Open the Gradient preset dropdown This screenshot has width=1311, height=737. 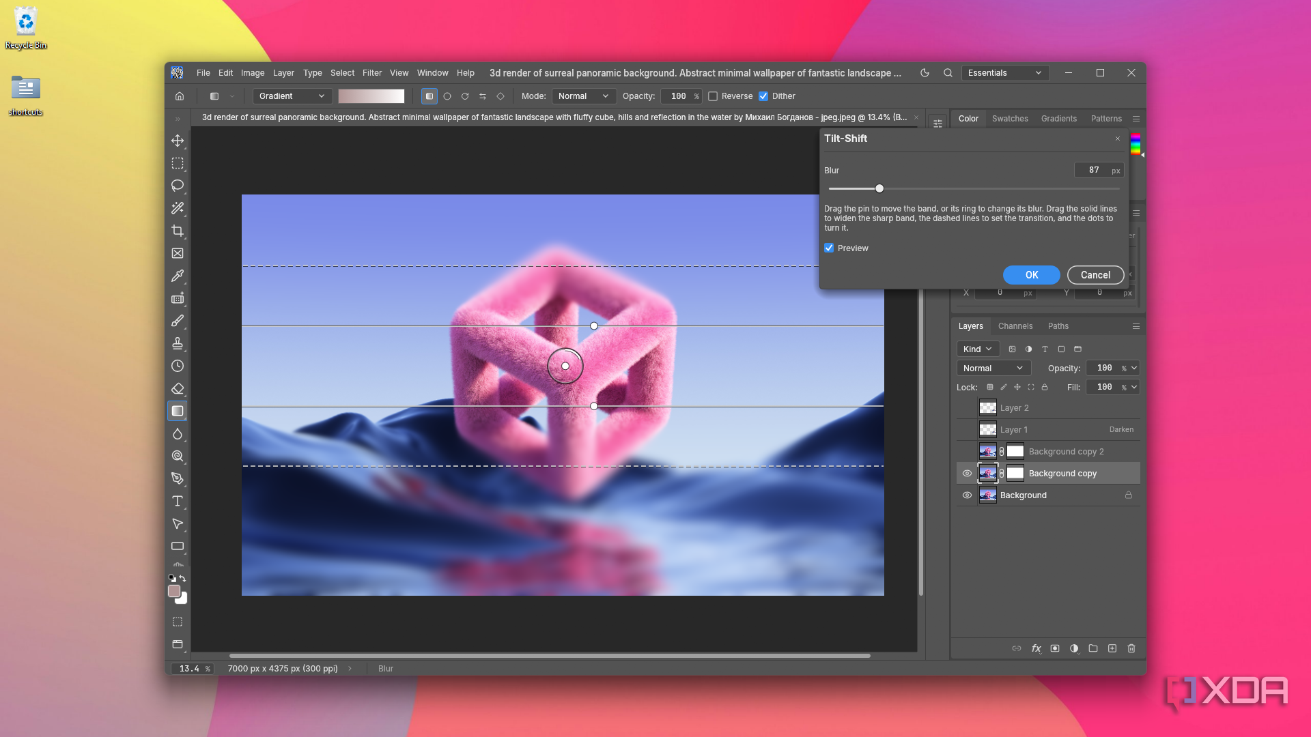pos(292,96)
